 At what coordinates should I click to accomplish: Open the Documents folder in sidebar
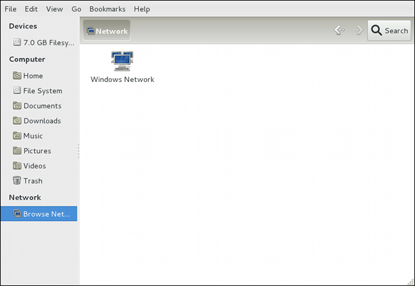(x=42, y=106)
